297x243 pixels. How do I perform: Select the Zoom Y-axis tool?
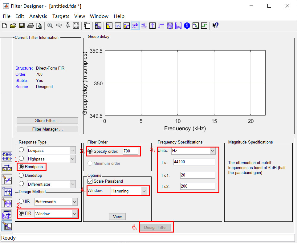point(68,26)
